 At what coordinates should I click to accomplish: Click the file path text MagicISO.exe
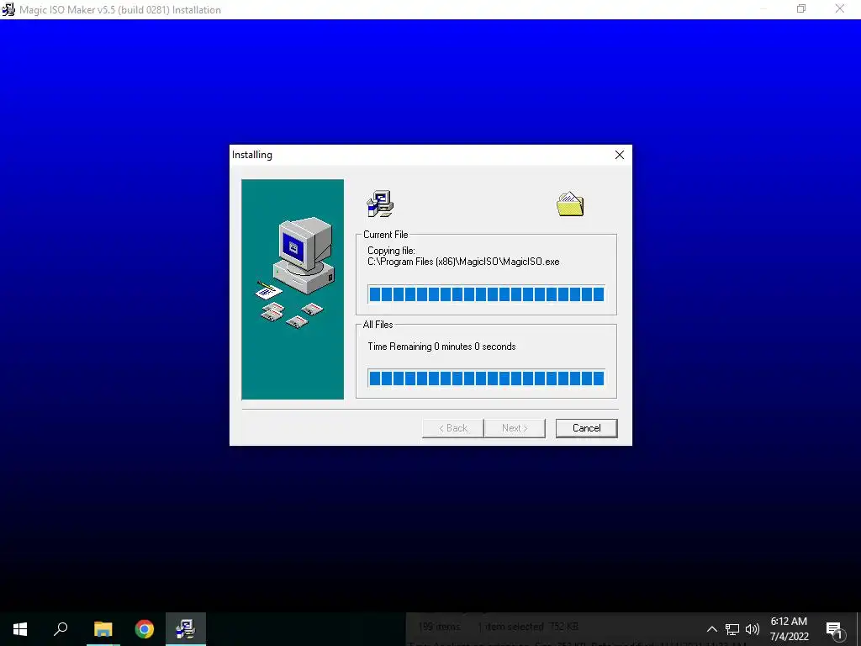[x=463, y=262]
